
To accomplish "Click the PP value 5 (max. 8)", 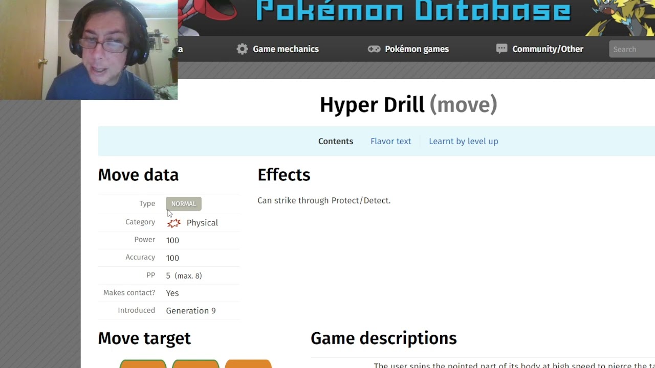I will point(184,275).
